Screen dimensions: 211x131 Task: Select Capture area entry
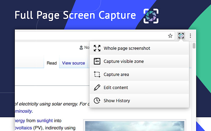139,74
